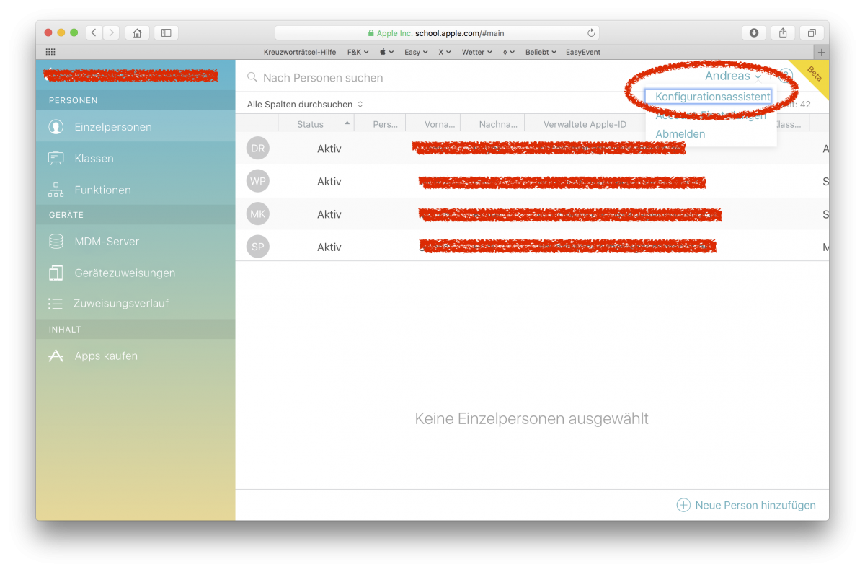Sort by the 'Vorna...' column header
The width and height of the screenshot is (865, 572).
click(x=432, y=124)
